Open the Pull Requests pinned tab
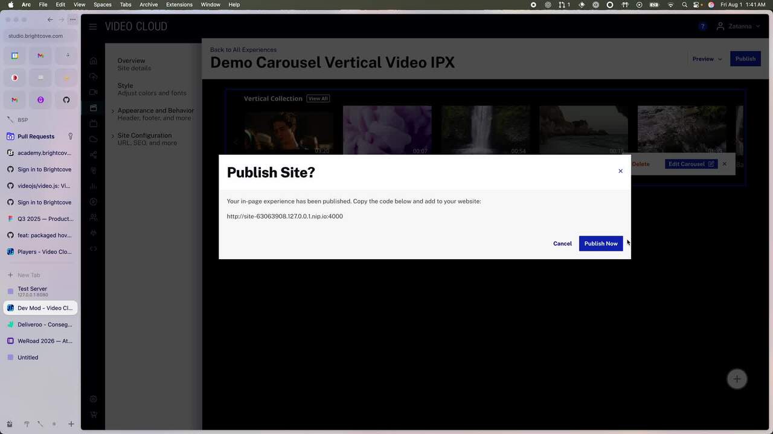This screenshot has height=434, width=773. pyautogui.click(x=41, y=136)
